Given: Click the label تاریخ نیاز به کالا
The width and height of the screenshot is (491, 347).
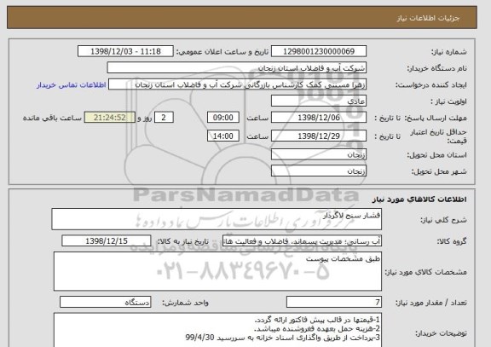Looking at the screenshot, I should pyautogui.click(x=183, y=241).
